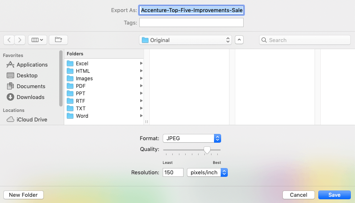The width and height of the screenshot is (355, 203).
Task: Click the New Folder button
Action: [x=23, y=195]
